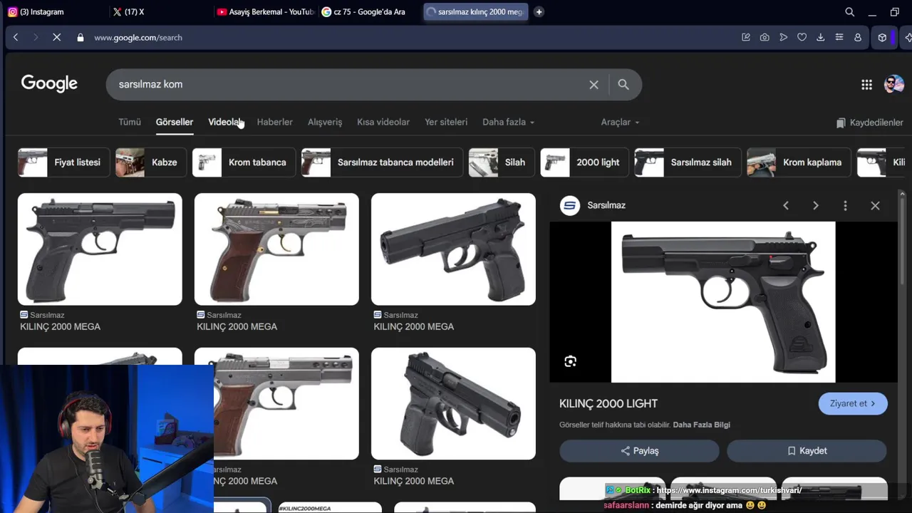Filter by the Krom kaplama chip
This screenshot has width=912, height=513.
799,162
